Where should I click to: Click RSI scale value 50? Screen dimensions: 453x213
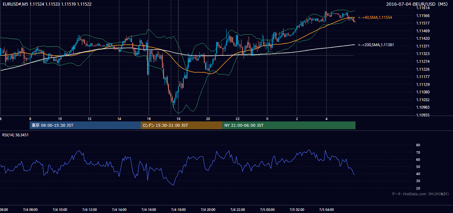(418, 167)
